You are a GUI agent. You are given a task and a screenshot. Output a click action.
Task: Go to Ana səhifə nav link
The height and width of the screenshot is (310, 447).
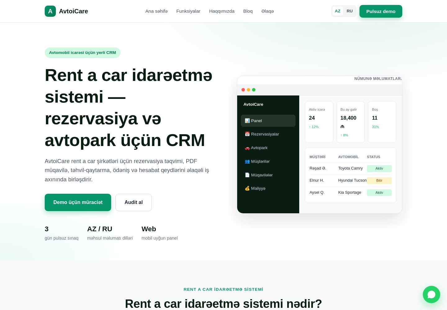(x=156, y=11)
